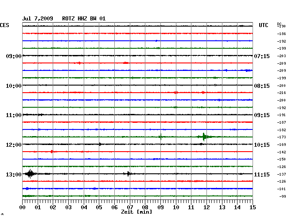Click the "08:15" UTC time label
The width and height of the screenshot is (288, 219).
point(262,86)
